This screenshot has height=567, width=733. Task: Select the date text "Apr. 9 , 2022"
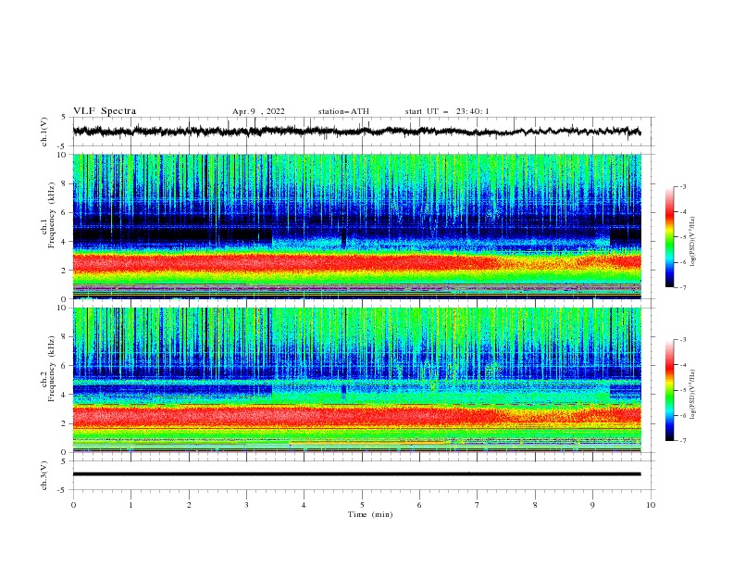coord(258,111)
